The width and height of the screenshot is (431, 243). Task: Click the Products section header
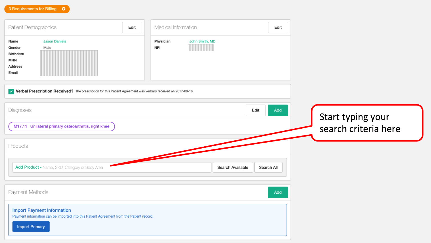coord(18,146)
